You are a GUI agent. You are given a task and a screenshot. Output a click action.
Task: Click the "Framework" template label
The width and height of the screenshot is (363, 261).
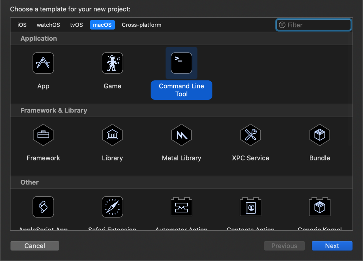coord(43,158)
